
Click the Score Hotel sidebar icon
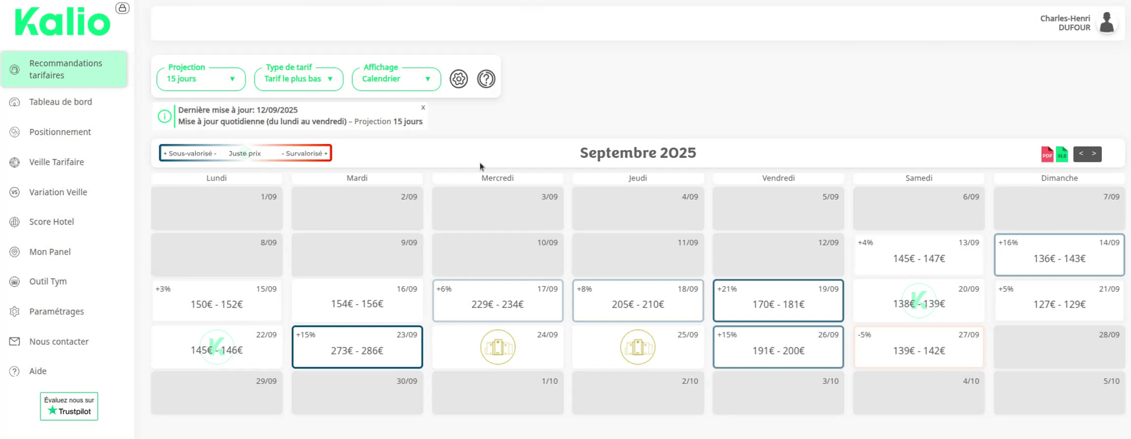click(x=15, y=222)
